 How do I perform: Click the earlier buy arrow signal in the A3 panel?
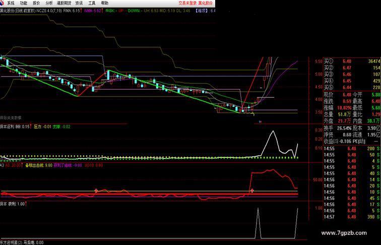(x=96, y=191)
